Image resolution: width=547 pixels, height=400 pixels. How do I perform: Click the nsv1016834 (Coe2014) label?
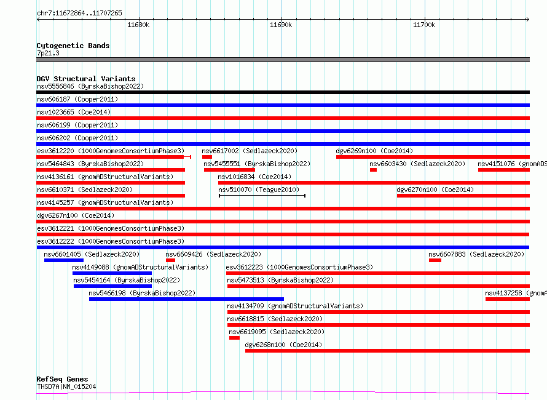coord(254,177)
